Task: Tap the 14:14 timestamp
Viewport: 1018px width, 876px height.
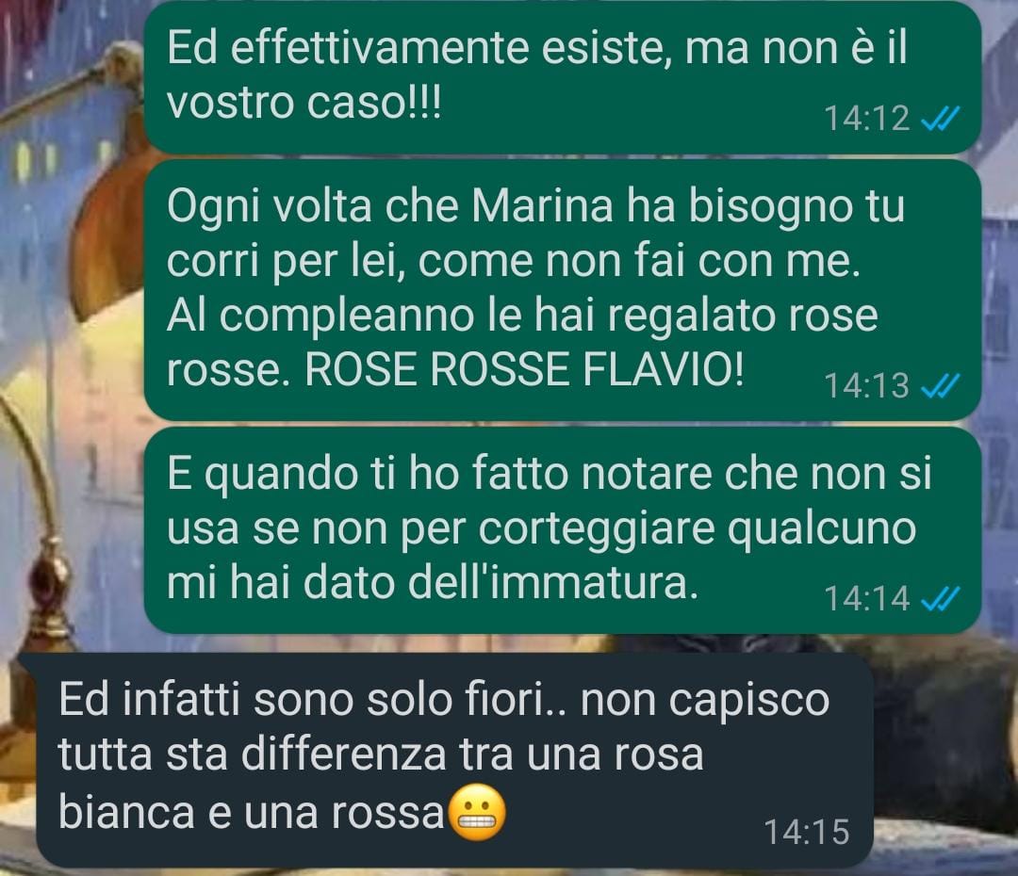Action: 867,598
